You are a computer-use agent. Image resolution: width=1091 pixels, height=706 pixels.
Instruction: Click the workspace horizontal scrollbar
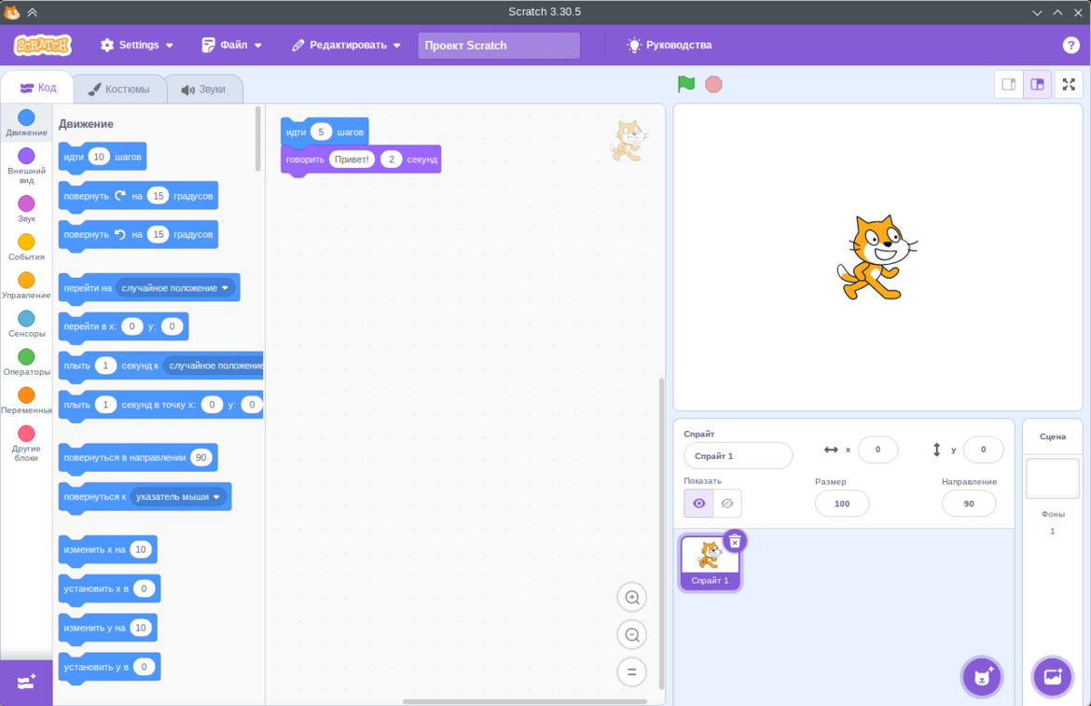525,701
